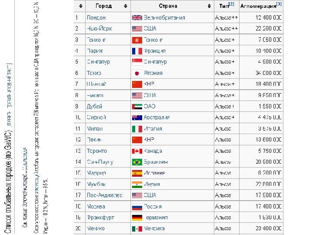The height and width of the screenshot is (235, 313).
Task: Follow the Сингапур city link
Action: [98, 62]
